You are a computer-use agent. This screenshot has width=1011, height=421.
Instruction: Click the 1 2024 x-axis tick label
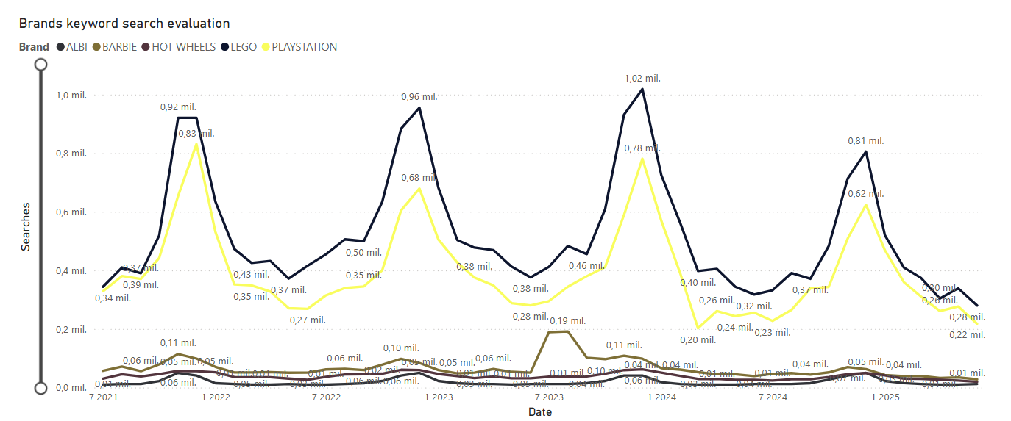(661, 397)
